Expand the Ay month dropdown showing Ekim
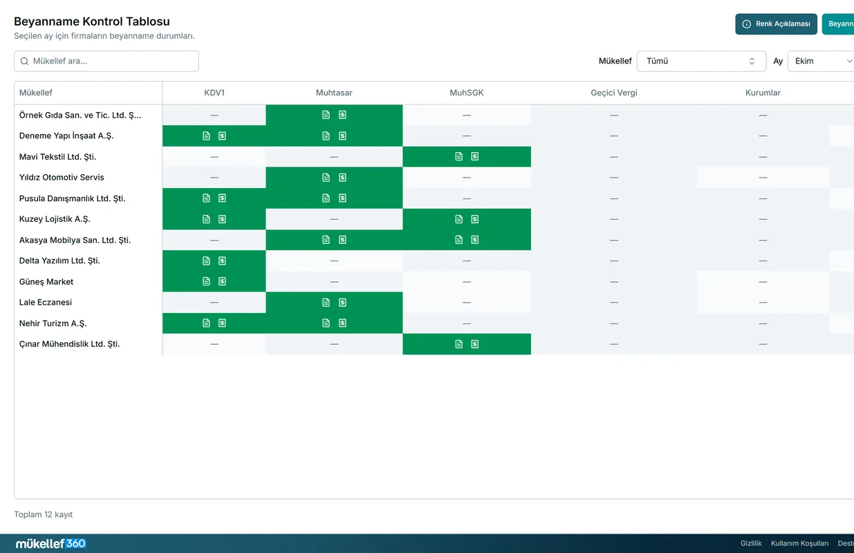Image resolution: width=854 pixels, height=553 pixels. (x=821, y=61)
